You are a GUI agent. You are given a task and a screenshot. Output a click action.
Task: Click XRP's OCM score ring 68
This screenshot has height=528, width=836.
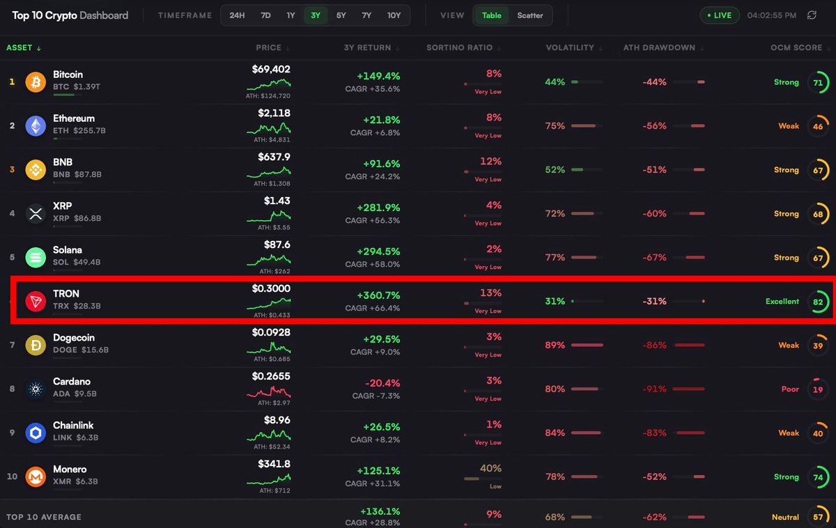818,214
